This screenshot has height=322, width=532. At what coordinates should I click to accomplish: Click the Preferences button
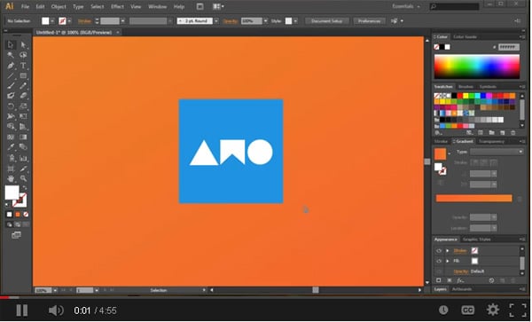coord(369,21)
